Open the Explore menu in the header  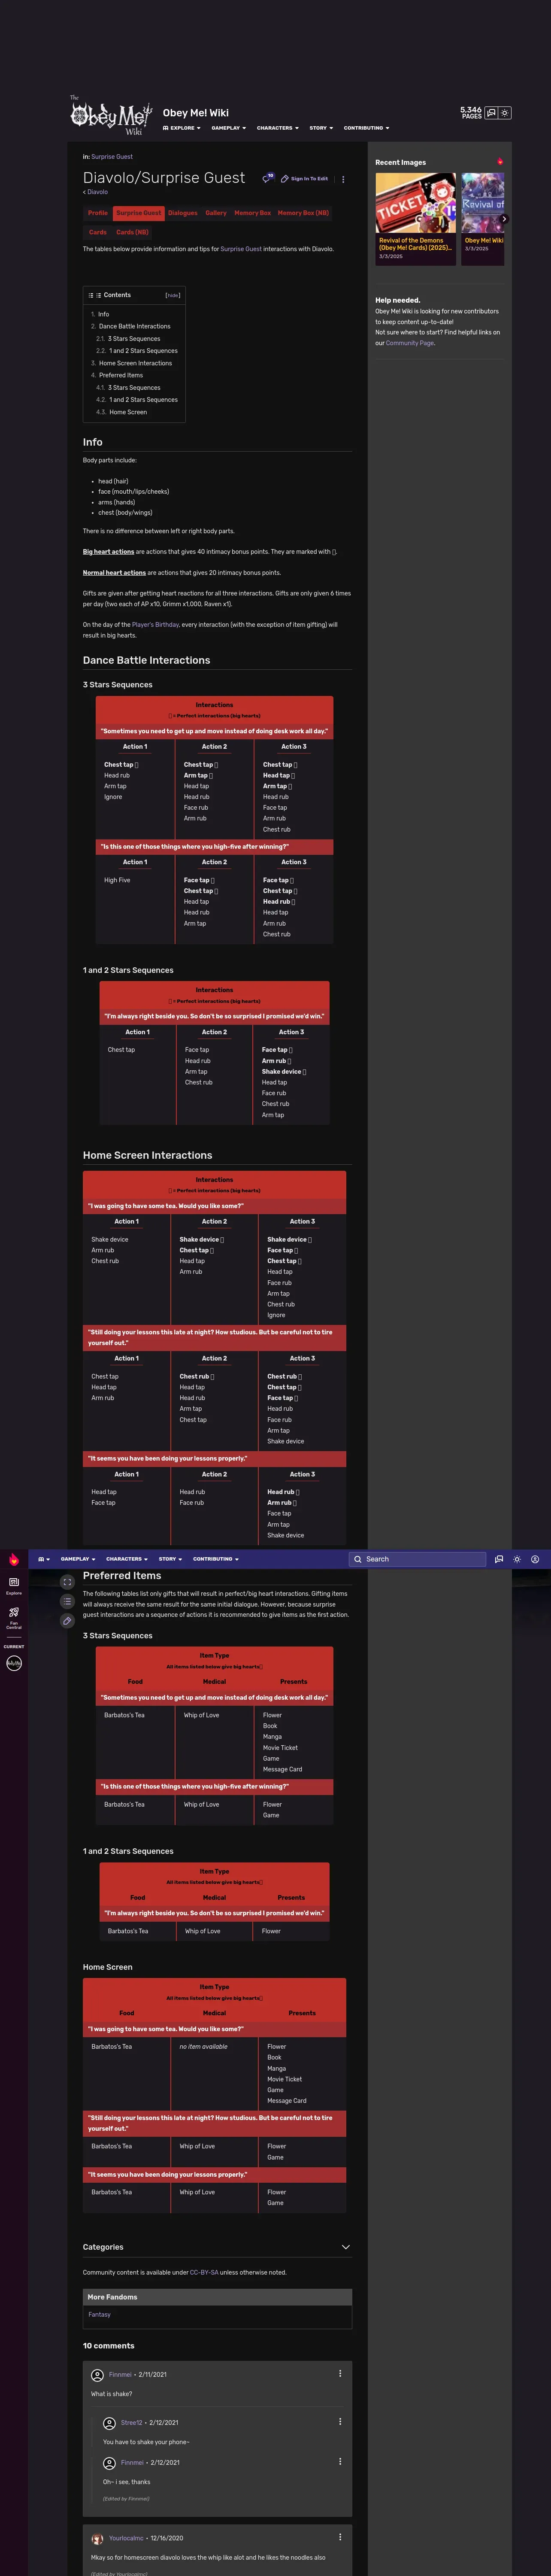click(181, 128)
